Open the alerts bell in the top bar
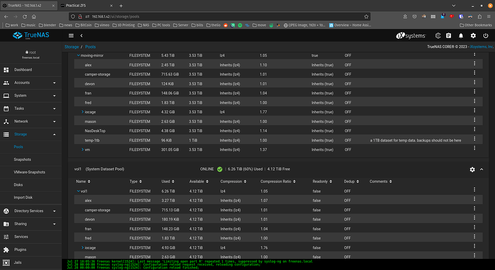This screenshot has width=495, height=270. 461,35
